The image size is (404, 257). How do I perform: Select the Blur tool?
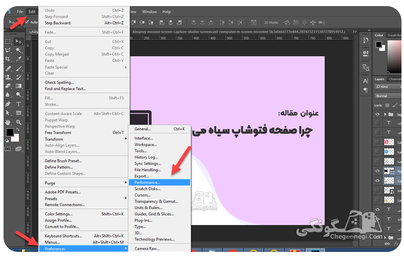(x=8, y=95)
